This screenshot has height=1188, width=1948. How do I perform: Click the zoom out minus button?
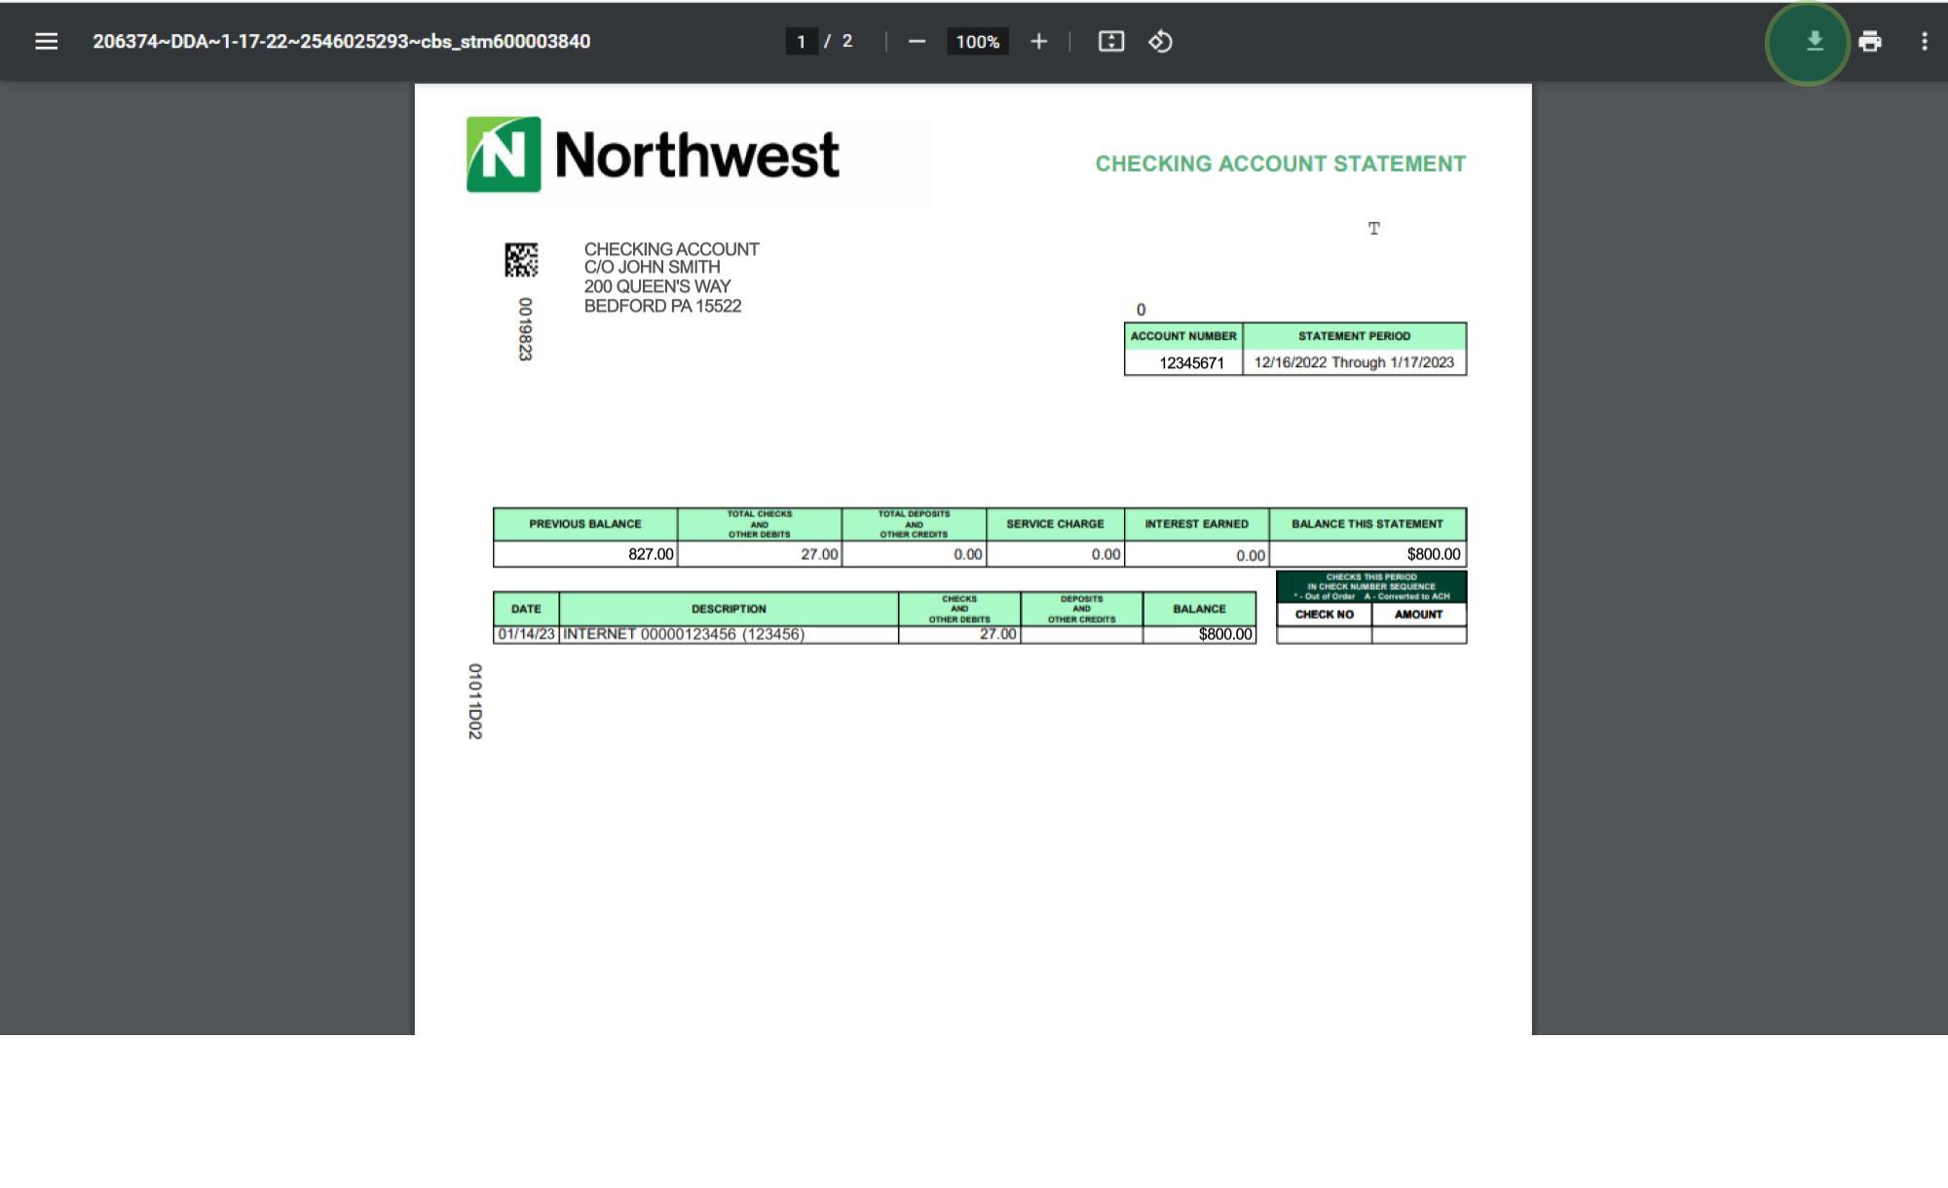(x=917, y=41)
